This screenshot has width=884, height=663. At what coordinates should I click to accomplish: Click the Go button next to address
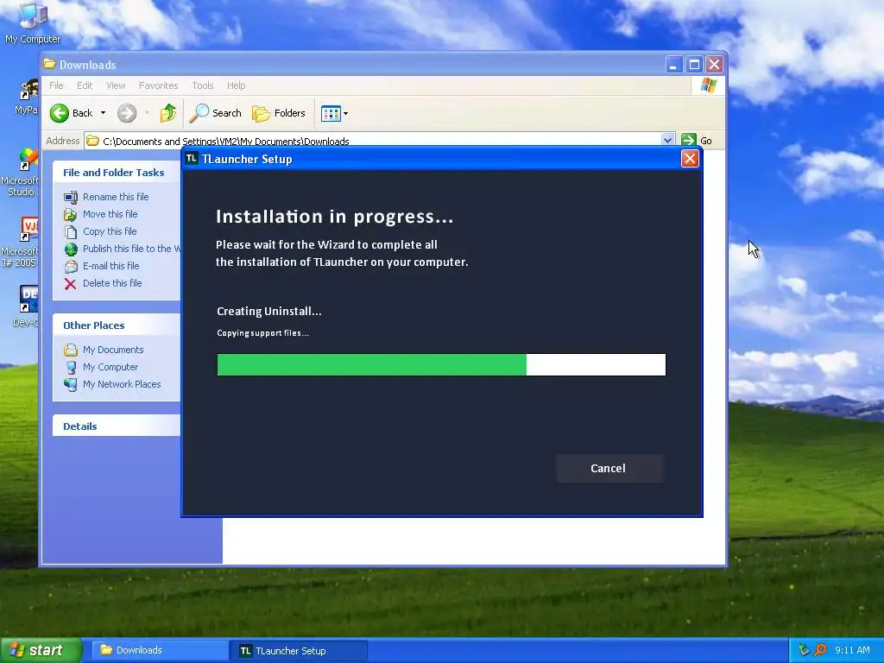(x=697, y=141)
